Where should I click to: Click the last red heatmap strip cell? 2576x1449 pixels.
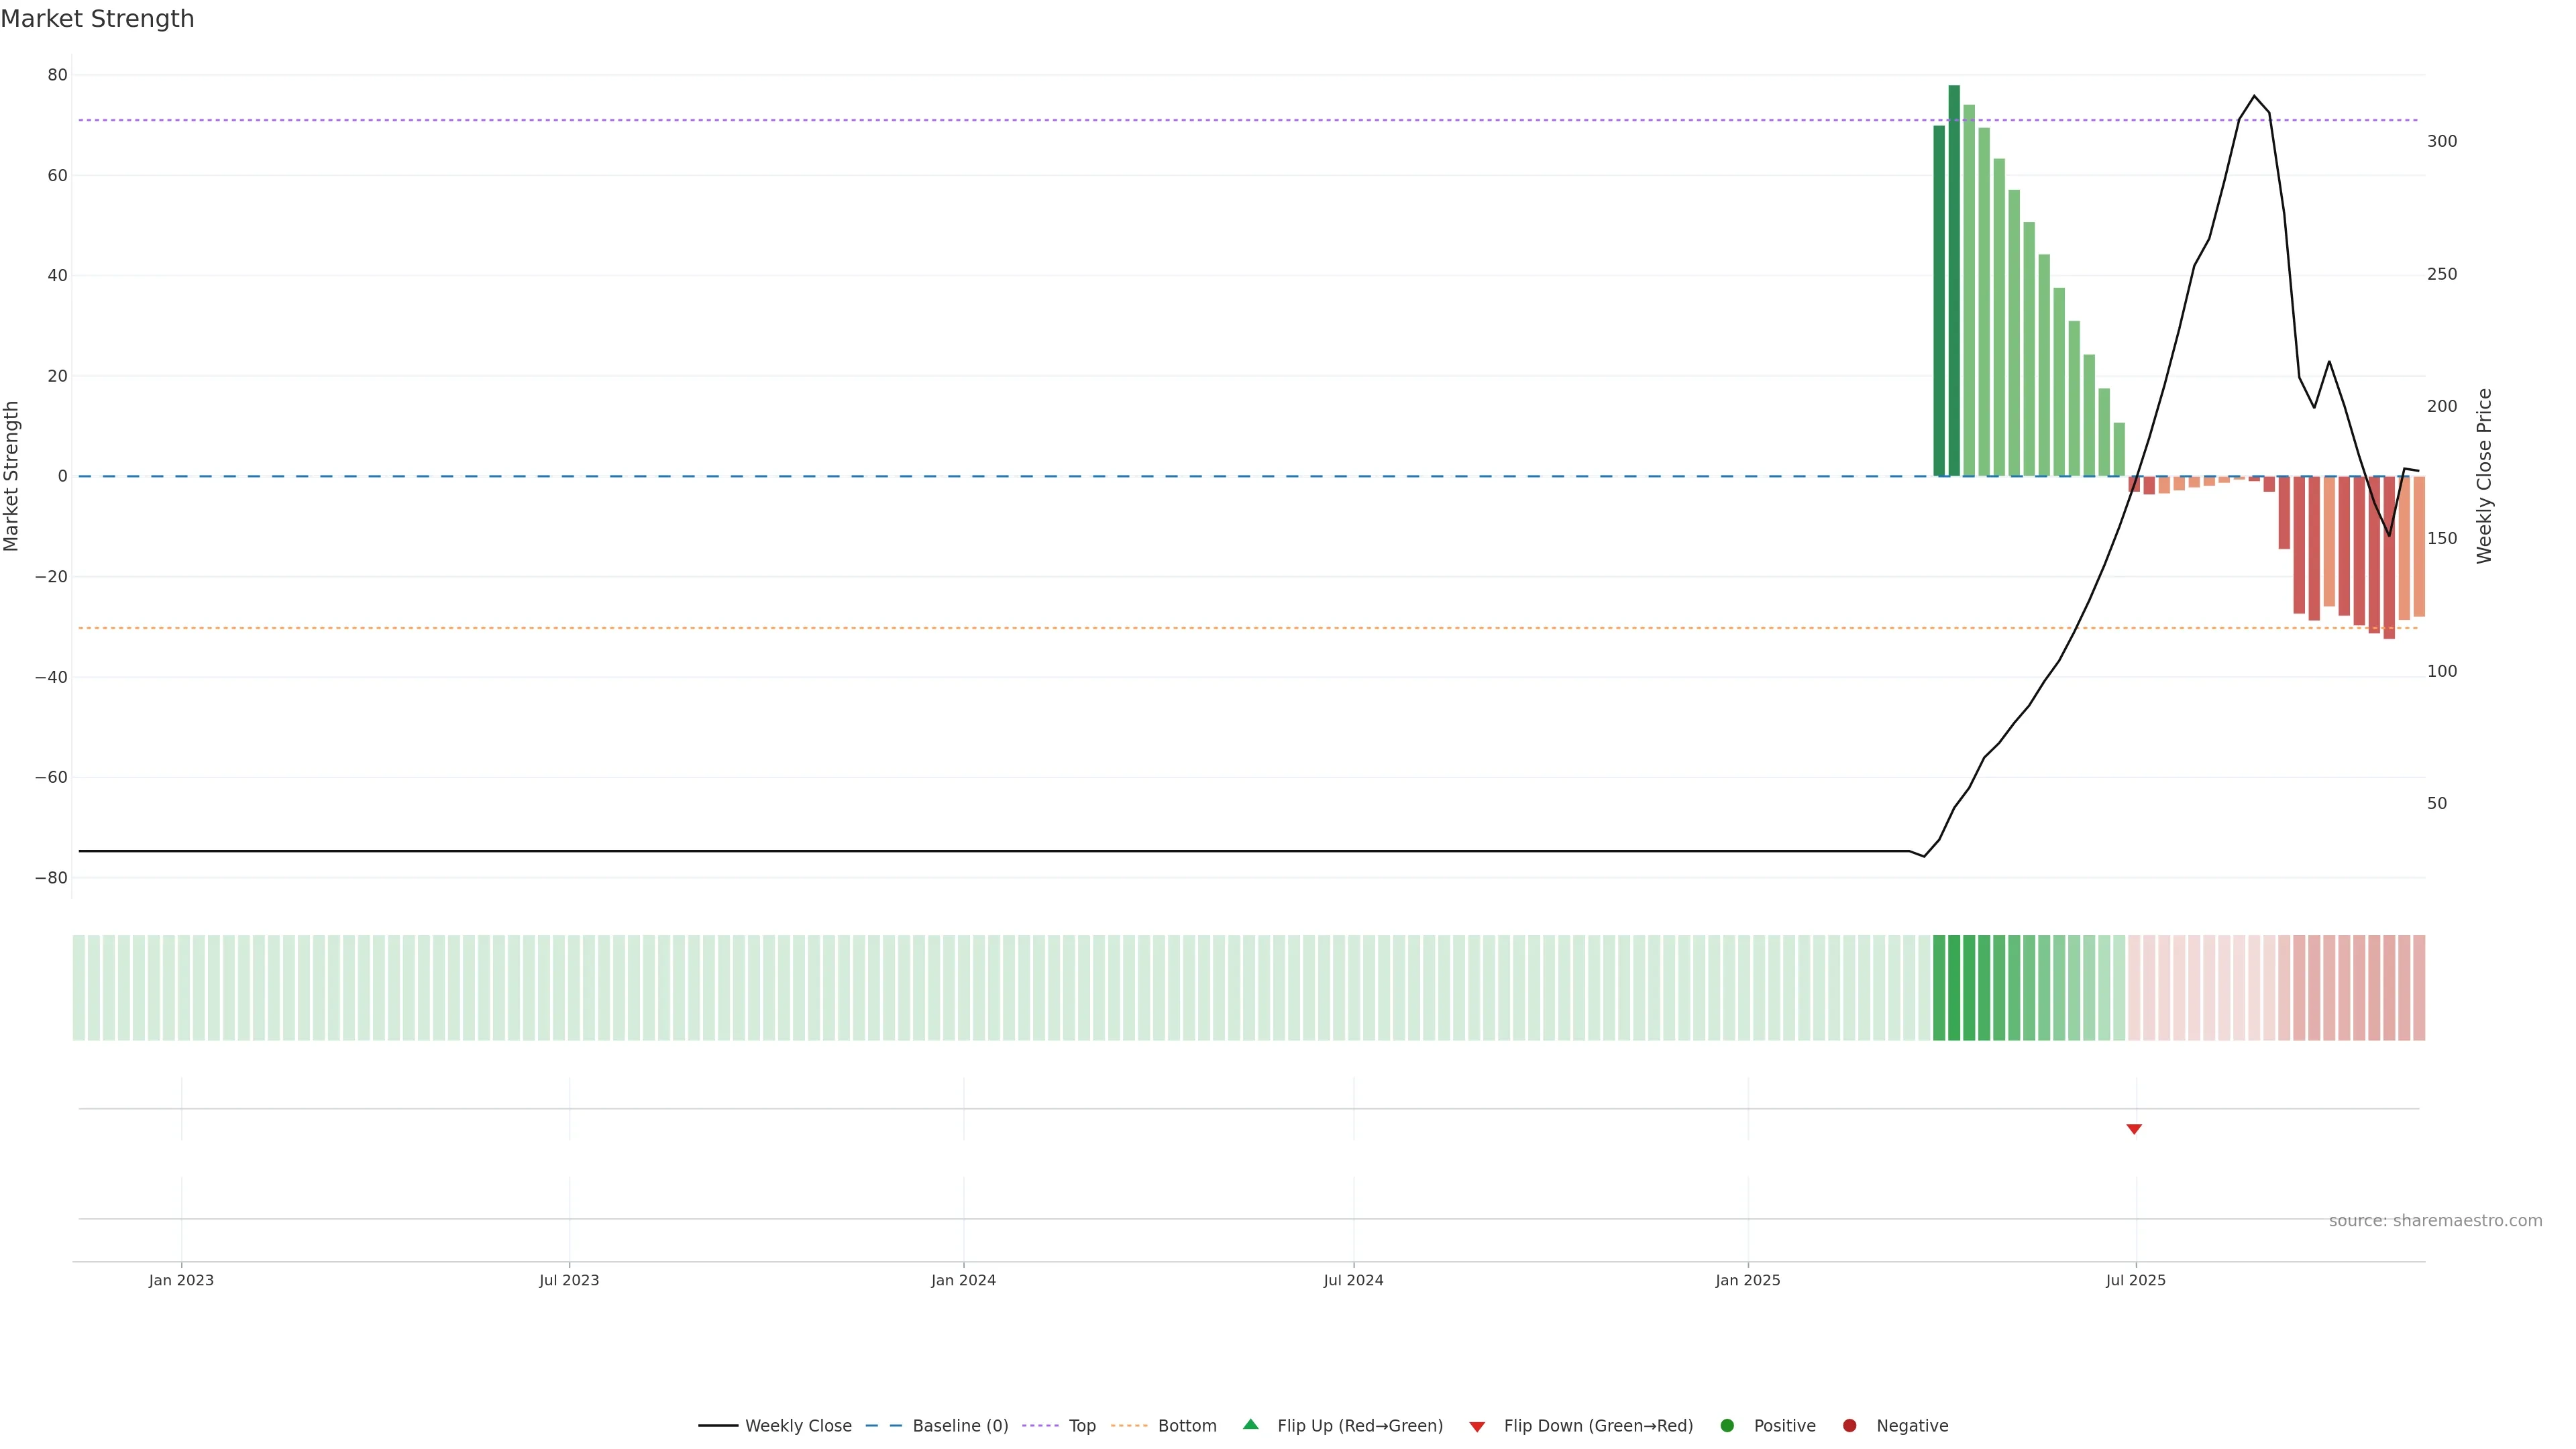pos(2419,987)
